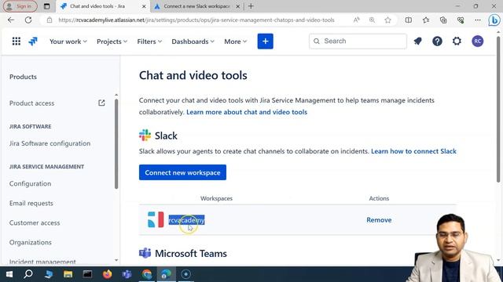The image size is (503, 282).
Task: Click the blue Create plus button
Action: pyautogui.click(x=266, y=42)
